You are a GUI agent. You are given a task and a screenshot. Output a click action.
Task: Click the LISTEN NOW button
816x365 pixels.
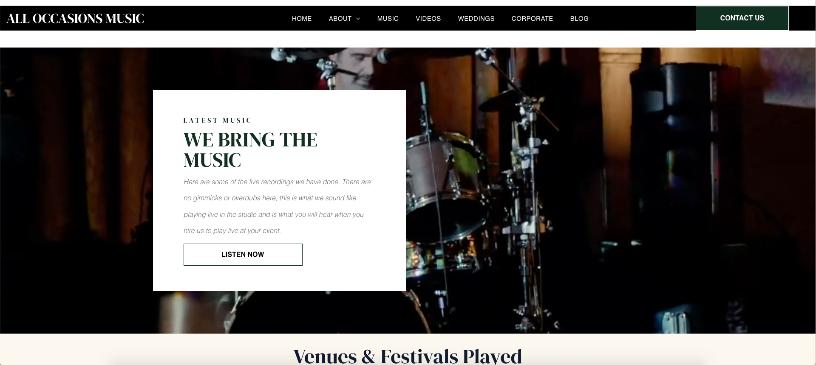point(243,255)
